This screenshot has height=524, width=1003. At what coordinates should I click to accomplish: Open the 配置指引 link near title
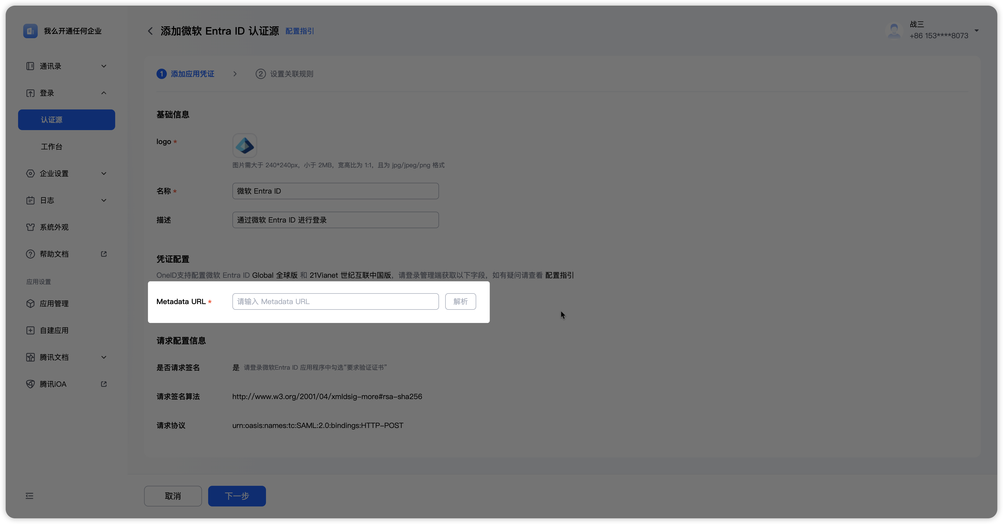click(299, 31)
